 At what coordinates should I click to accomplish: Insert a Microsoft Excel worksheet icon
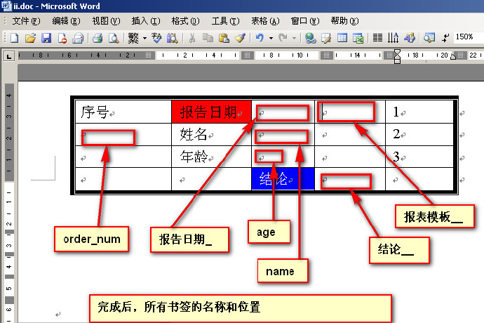click(x=358, y=38)
